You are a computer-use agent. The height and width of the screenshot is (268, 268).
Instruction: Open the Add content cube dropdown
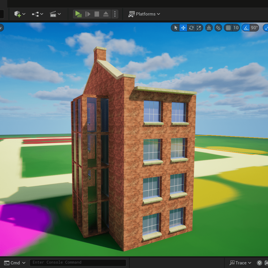[20, 14]
